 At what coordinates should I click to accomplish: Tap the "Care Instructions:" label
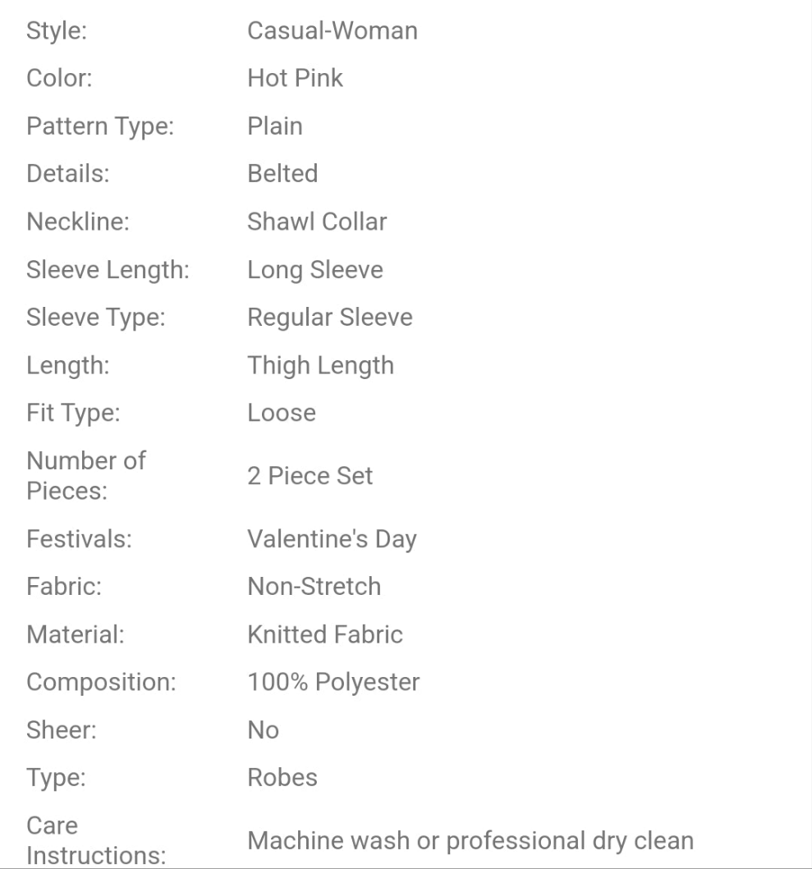pos(95,840)
